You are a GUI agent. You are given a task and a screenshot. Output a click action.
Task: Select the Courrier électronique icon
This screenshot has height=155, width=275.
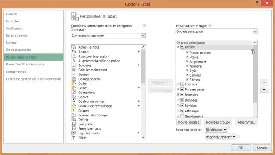pyautogui.click(x=74, y=115)
